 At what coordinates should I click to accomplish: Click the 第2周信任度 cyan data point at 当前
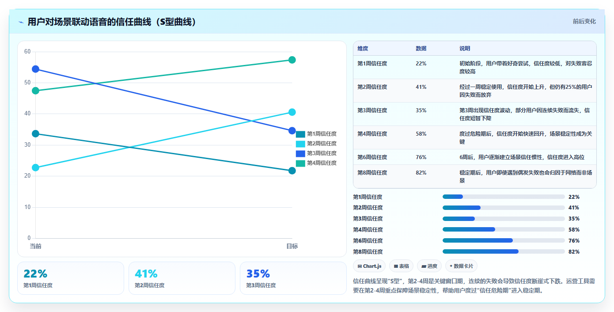[x=35, y=167]
